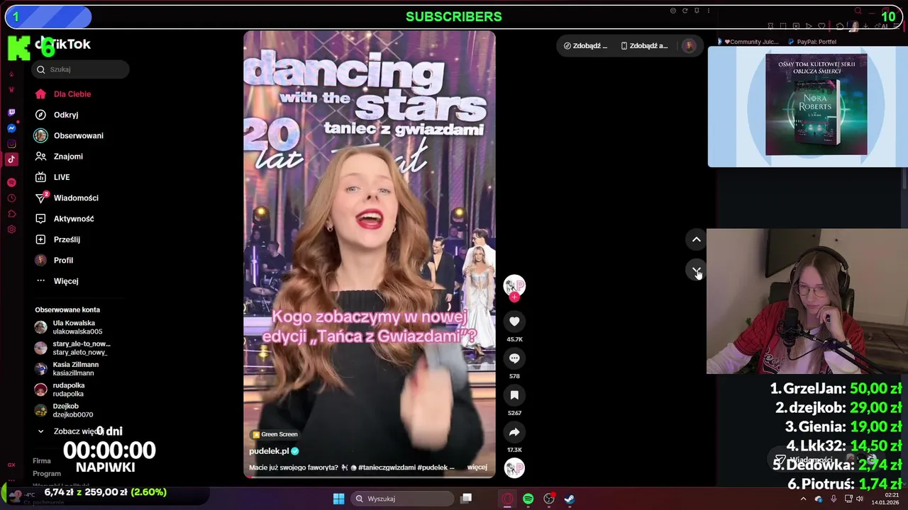
Task: Open the PayPal: Portfel bookmark
Action: point(812,42)
